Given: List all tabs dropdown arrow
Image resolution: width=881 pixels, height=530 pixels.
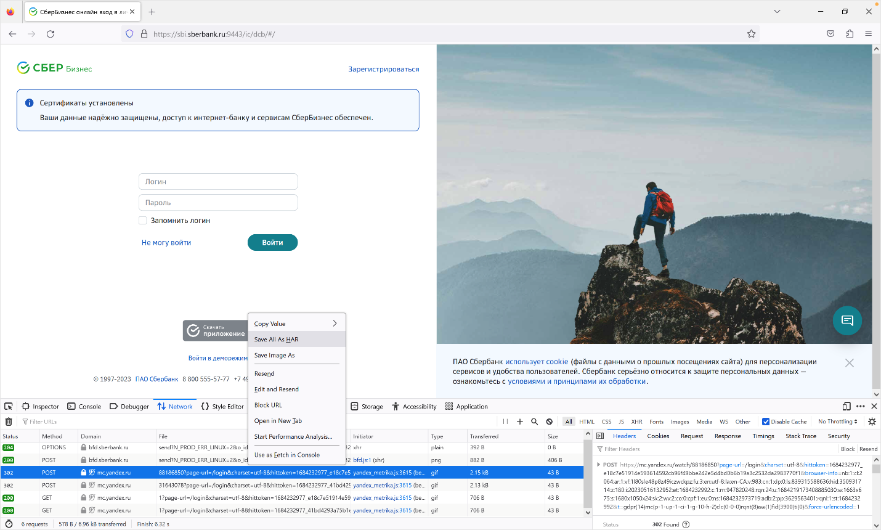Looking at the screenshot, I should 777,12.
